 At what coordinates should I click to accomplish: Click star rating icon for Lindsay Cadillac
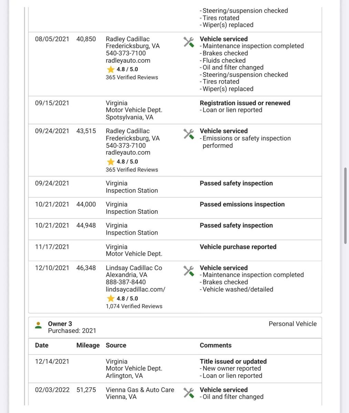click(x=111, y=298)
